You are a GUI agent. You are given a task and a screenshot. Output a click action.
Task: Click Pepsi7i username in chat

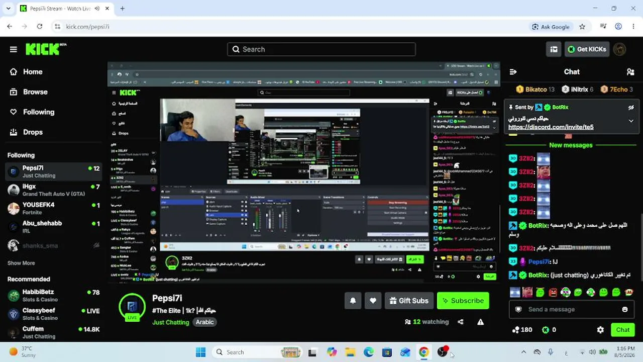point(539,262)
